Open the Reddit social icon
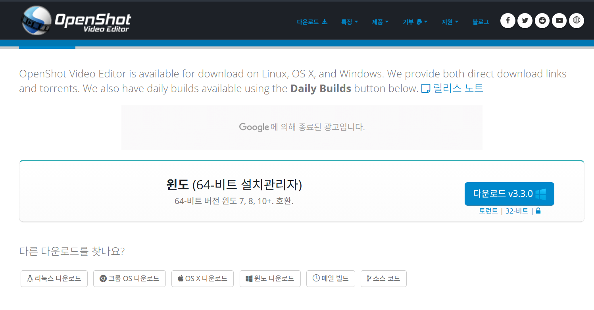This screenshot has height=310, width=594. 542,21
